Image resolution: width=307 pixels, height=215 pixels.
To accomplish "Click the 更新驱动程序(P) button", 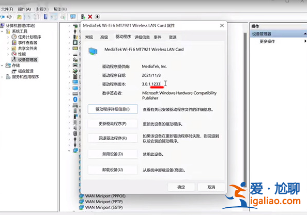I will coord(113,124).
